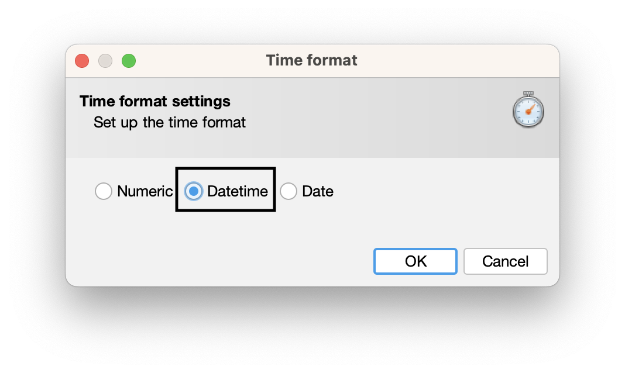Select the Numeric radio button

pos(104,191)
